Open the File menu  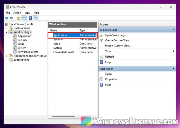8,13
